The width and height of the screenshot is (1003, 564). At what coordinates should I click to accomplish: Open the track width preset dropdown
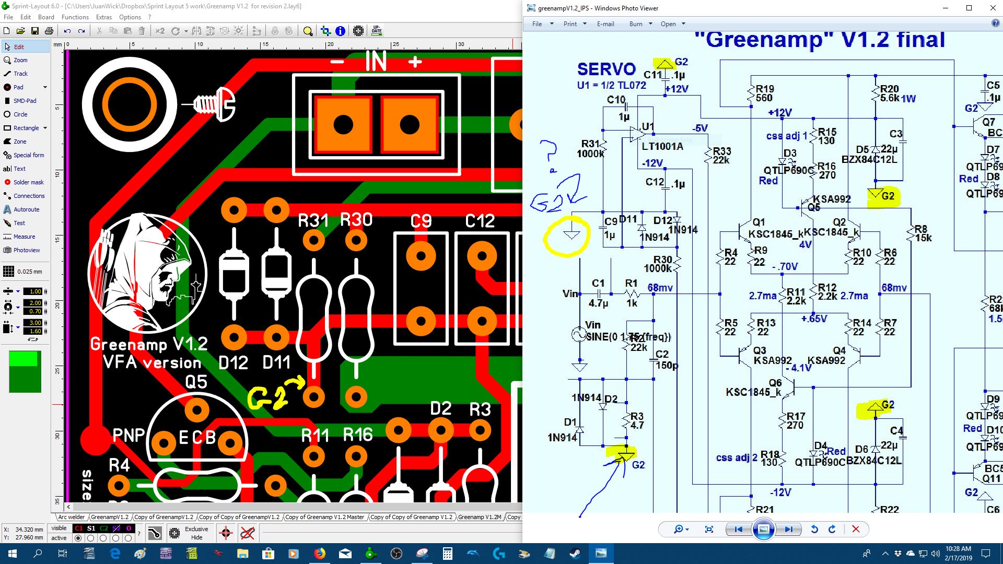(18, 291)
